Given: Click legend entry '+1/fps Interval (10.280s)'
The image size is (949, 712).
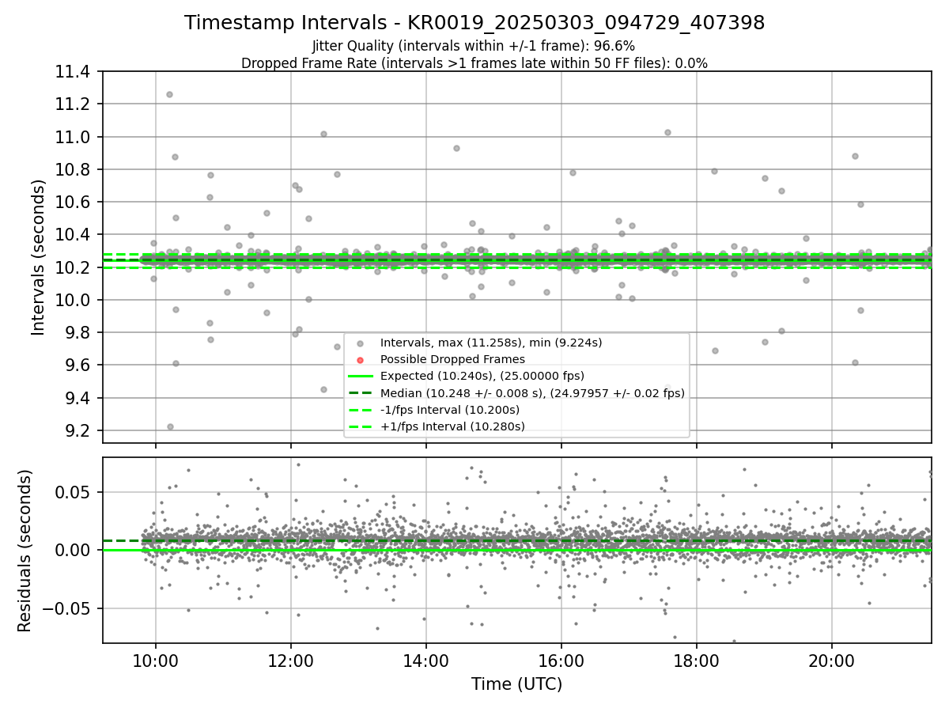Looking at the screenshot, I should coord(452,426).
